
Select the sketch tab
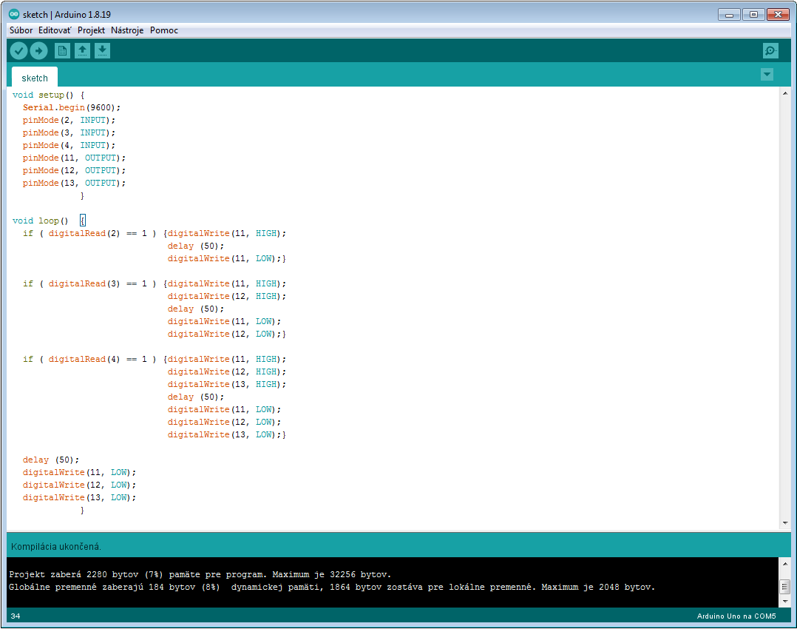(x=35, y=78)
